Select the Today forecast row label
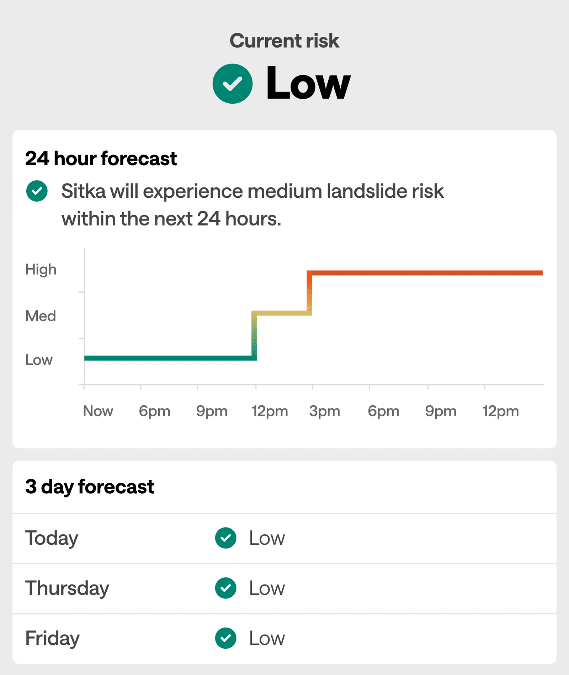The image size is (569, 675). (52, 538)
